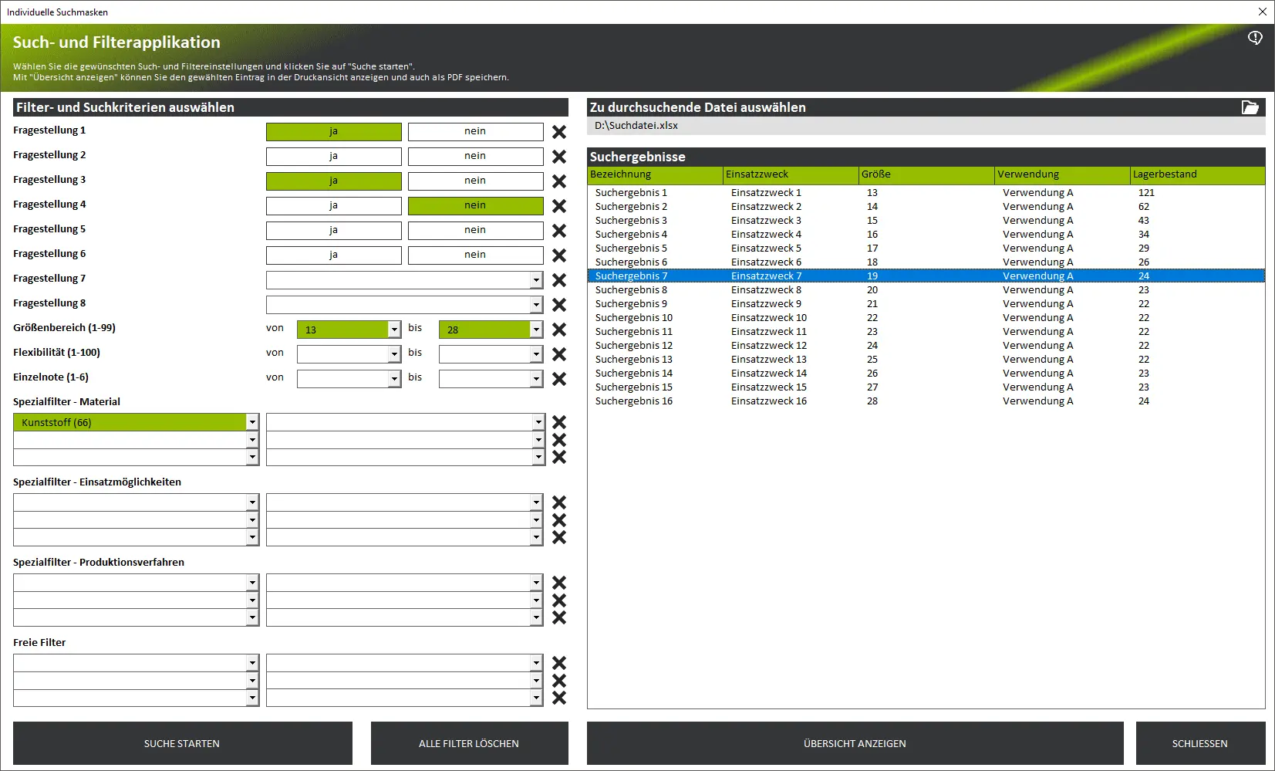Click ALLE FILTER LÖSCHEN button
1275x771 pixels.
[x=469, y=743]
